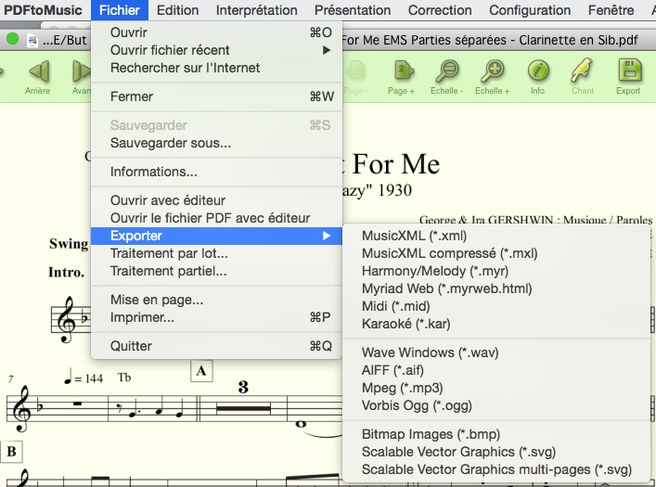Choose MusicXML (*.xml) export format
This screenshot has width=656, height=487.
coord(414,236)
